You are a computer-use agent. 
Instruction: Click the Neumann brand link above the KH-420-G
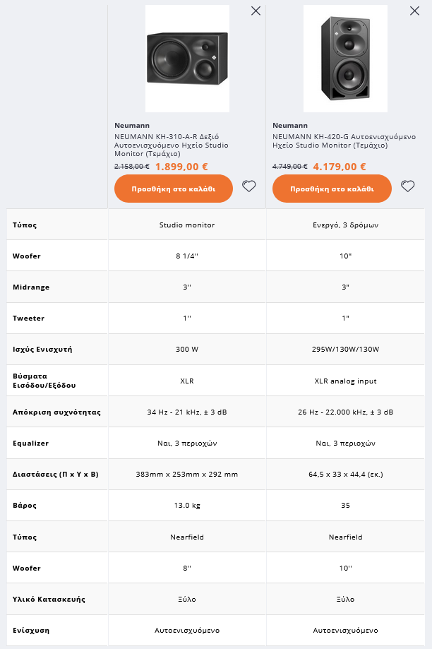290,126
